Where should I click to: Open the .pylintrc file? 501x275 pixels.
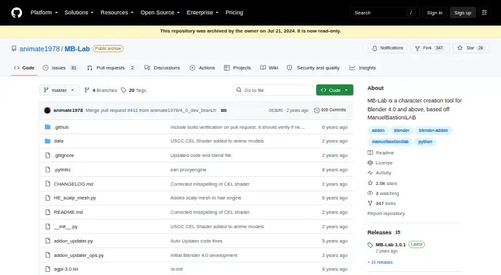(x=62, y=170)
